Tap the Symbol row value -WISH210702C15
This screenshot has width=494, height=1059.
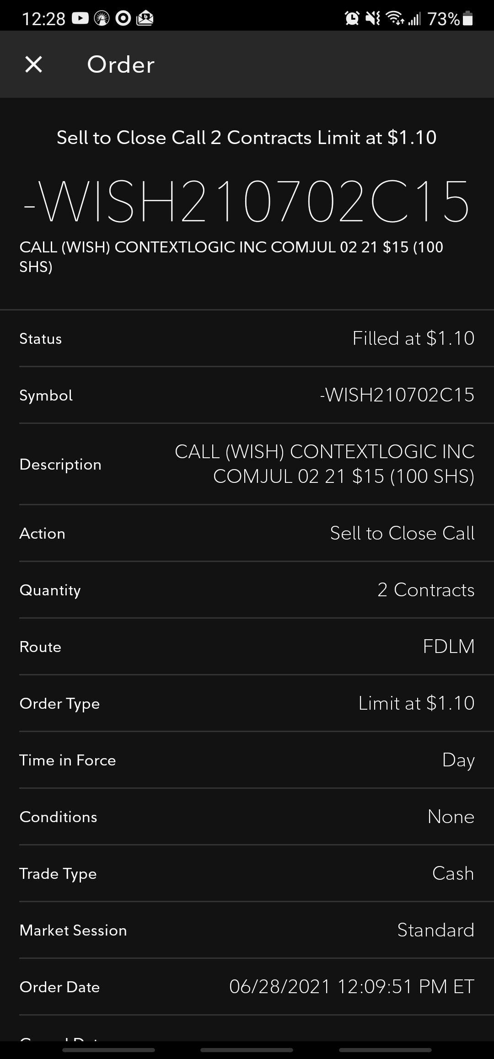tap(397, 395)
